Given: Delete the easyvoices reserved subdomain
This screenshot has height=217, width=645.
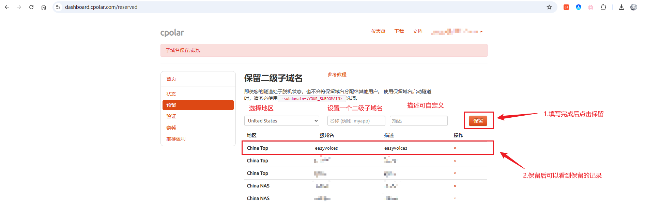Looking at the screenshot, I should [x=455, y=148].
